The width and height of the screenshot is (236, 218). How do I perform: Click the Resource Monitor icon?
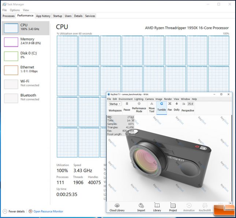point(31,211)
